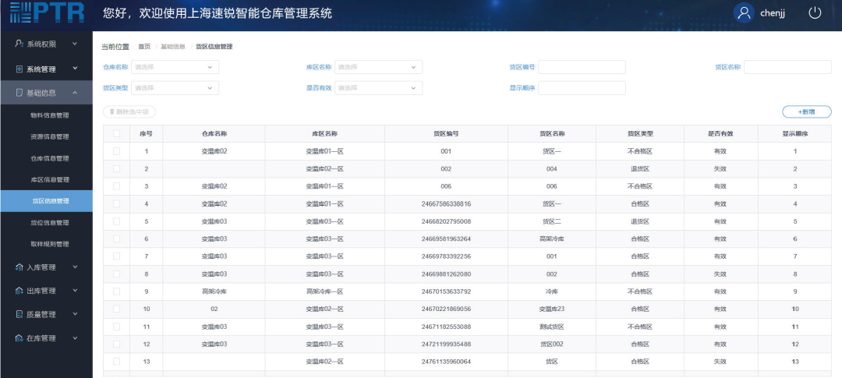Click 基础信息 in the breadcrumb
This screenshot has width=842, height=378.
pyautogui.click(x=173, y=47)
